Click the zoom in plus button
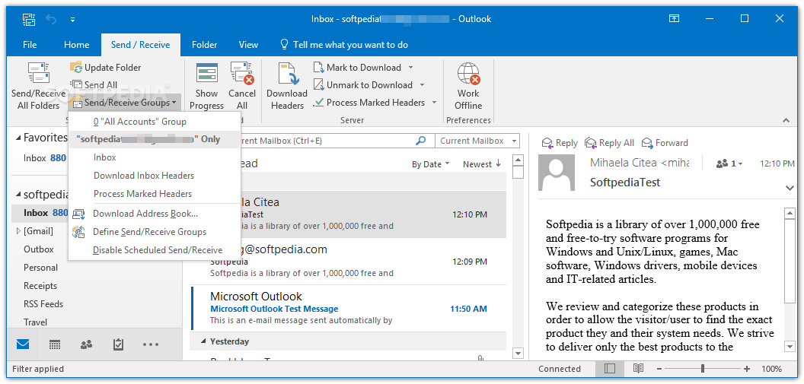Screen dimensions: 804x384 coord(747,369)
